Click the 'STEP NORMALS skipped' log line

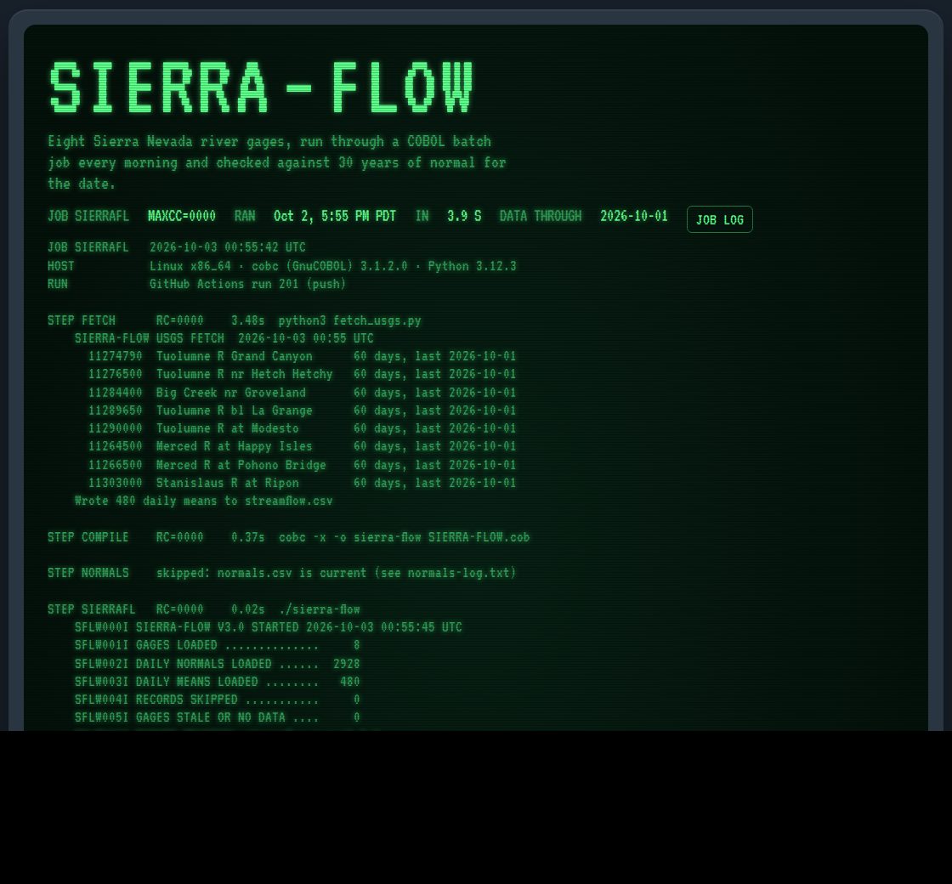tap(281, 573)
